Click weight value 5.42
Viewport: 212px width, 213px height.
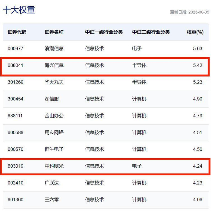coord(197,65)
